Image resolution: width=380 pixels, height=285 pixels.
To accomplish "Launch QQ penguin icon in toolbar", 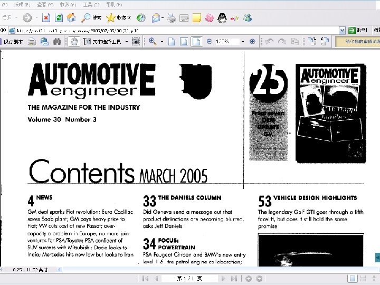I will [222, 18].
